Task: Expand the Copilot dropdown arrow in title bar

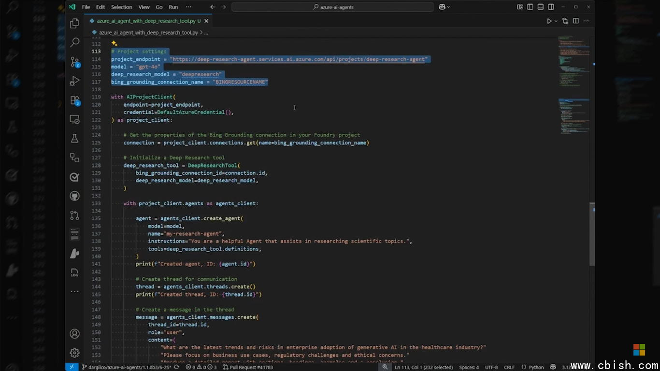Action: pos(448,7)
